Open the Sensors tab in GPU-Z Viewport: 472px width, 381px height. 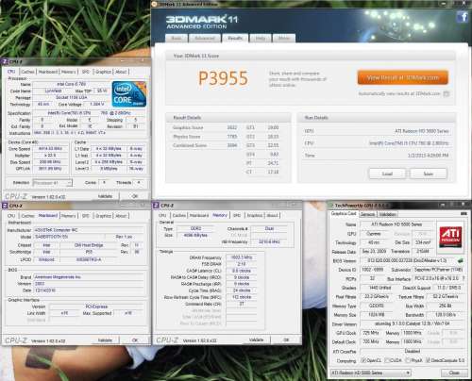pos(367,214)
